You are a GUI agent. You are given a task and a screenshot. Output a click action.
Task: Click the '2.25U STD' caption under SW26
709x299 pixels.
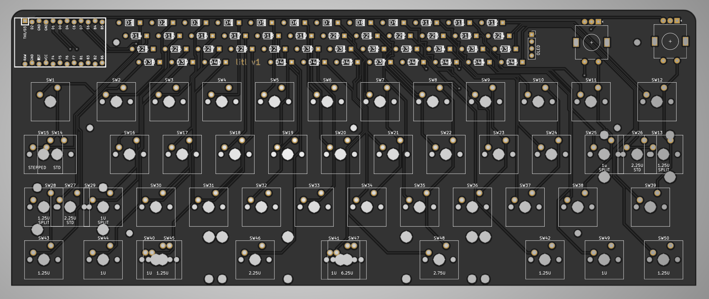click(x=637, y=167)
